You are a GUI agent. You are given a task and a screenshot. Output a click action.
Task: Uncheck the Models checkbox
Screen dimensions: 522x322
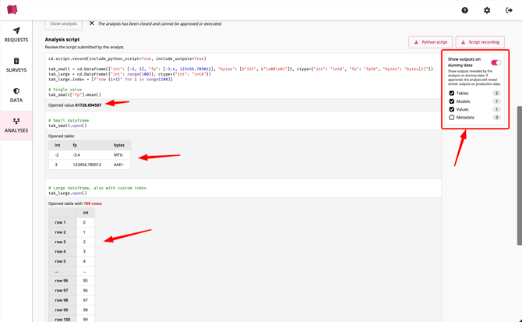(x=452, y=101)
